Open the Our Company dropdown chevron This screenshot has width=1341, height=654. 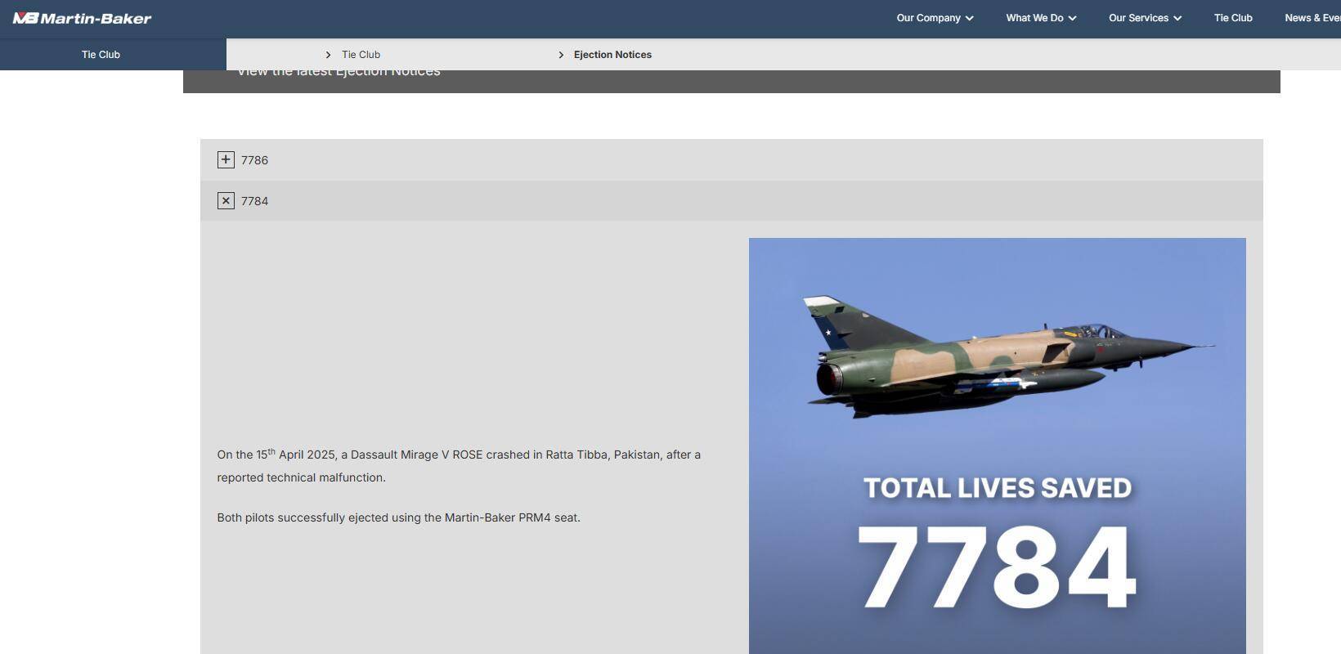(969, 18)
